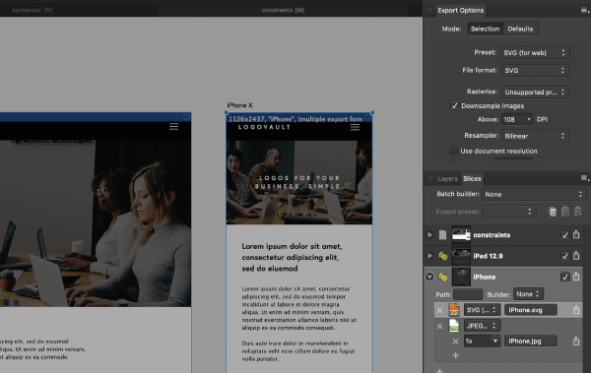Image resolution: width=591 pixels, height=373 pixels.
Task: Copy export format with the copy preset icon
Action: coord(553,212)
